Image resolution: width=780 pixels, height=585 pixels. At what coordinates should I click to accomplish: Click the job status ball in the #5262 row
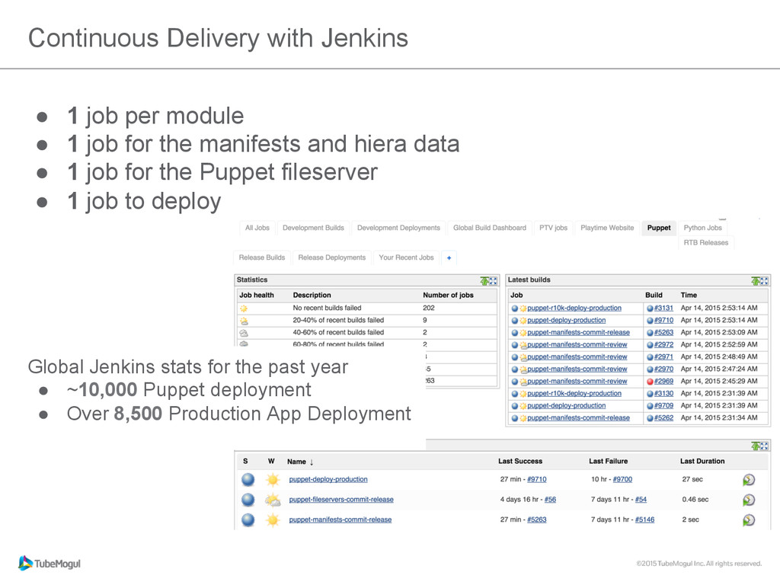click(x=515, y=418)
